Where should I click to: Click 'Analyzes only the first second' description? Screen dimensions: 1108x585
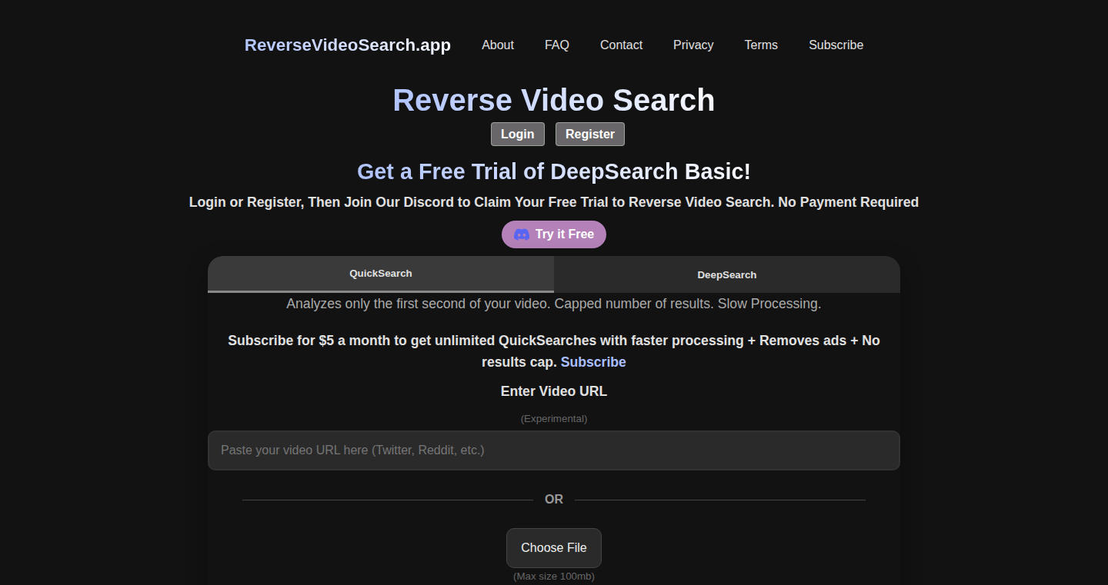[554, 304]
